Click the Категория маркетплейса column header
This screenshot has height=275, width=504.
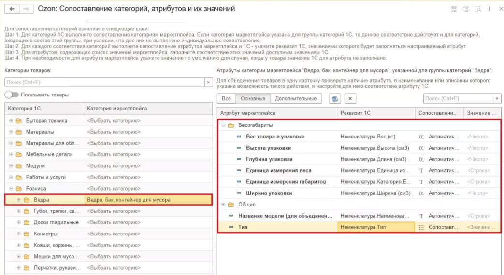tap(148, 109)
